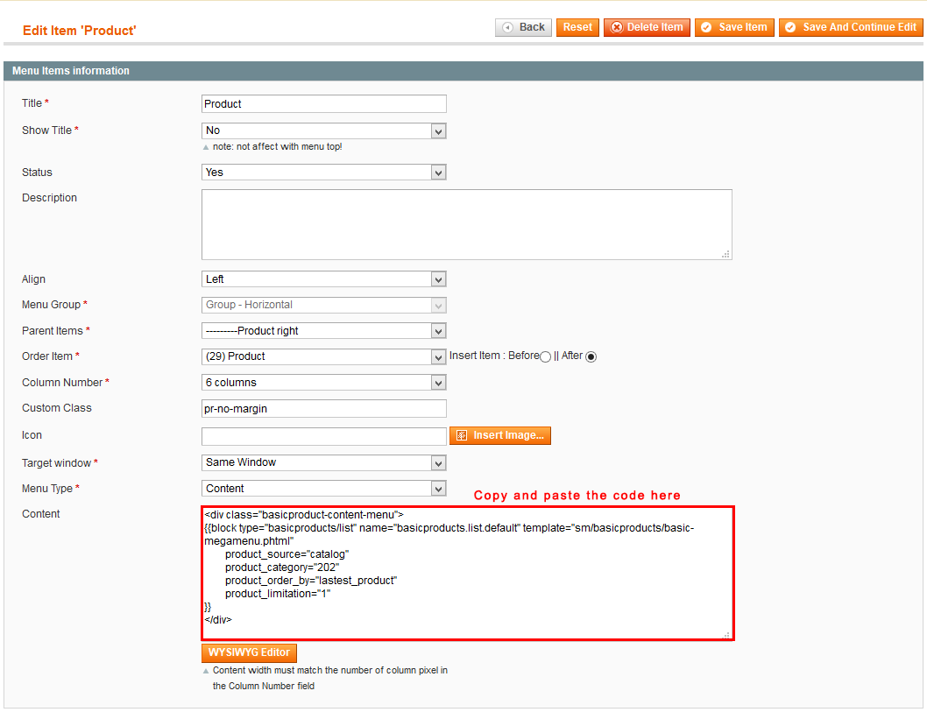The image size is (927, 712).
Task: Open the Order Item dropdown
Action: 324,357
